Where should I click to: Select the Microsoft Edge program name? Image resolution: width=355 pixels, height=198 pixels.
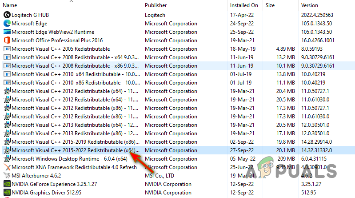pyautogui.click(x=29, y=24)
